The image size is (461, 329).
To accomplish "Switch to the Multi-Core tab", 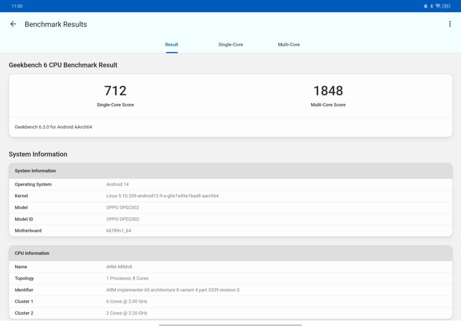I will click(289, 45).
